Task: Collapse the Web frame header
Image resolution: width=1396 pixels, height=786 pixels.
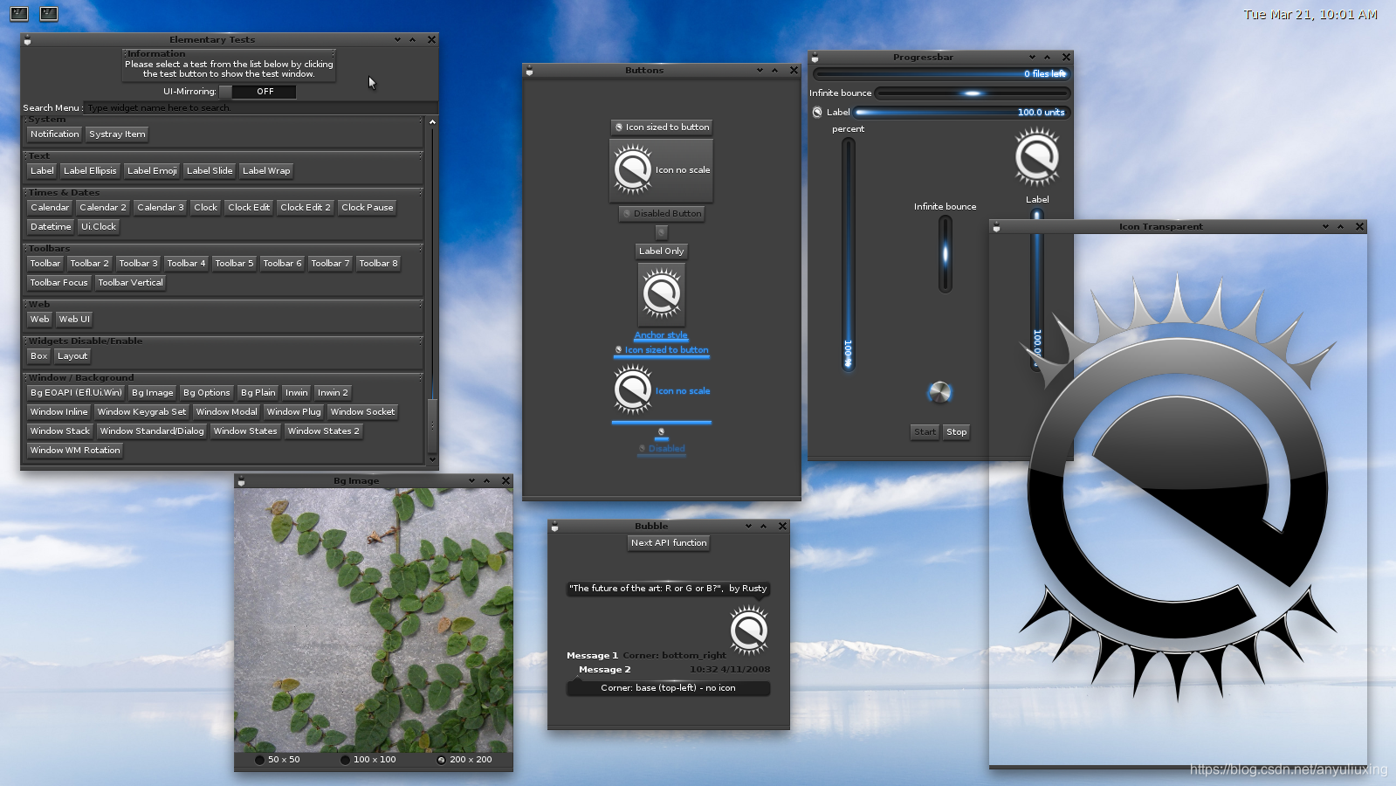Action: (223, 304)
